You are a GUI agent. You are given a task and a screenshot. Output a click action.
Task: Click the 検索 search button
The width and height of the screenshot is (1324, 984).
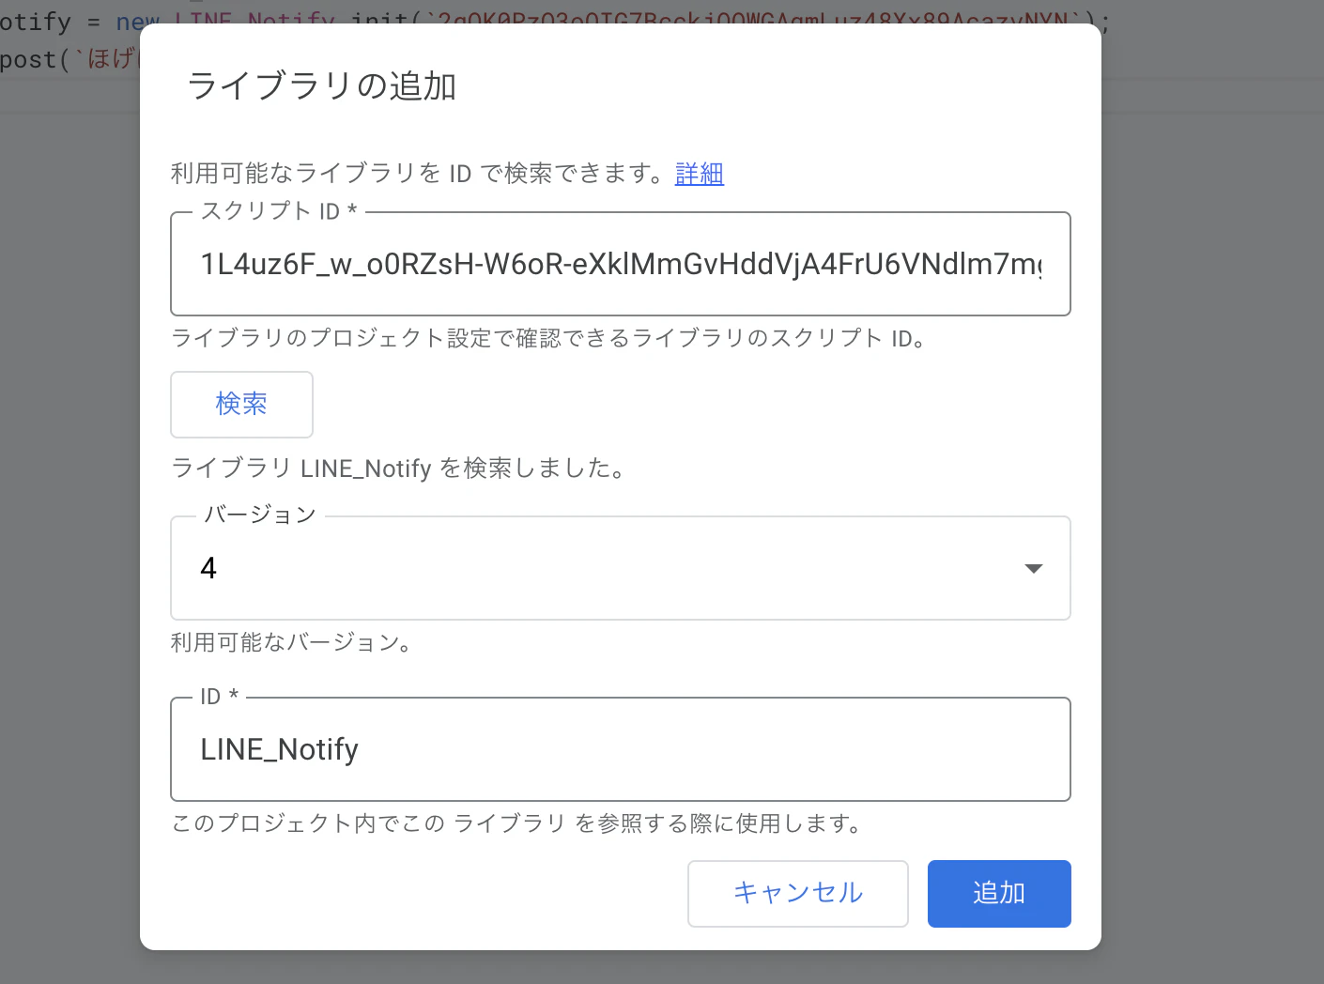(x=241, y=404)
